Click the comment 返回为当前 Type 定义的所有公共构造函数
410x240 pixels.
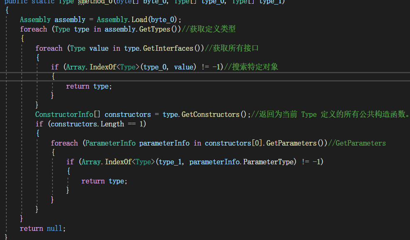pyautogui.click(x=330, y=114)
